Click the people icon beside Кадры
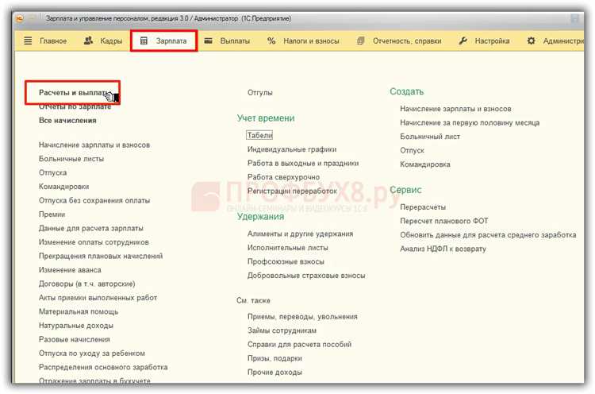 [89, 41]
